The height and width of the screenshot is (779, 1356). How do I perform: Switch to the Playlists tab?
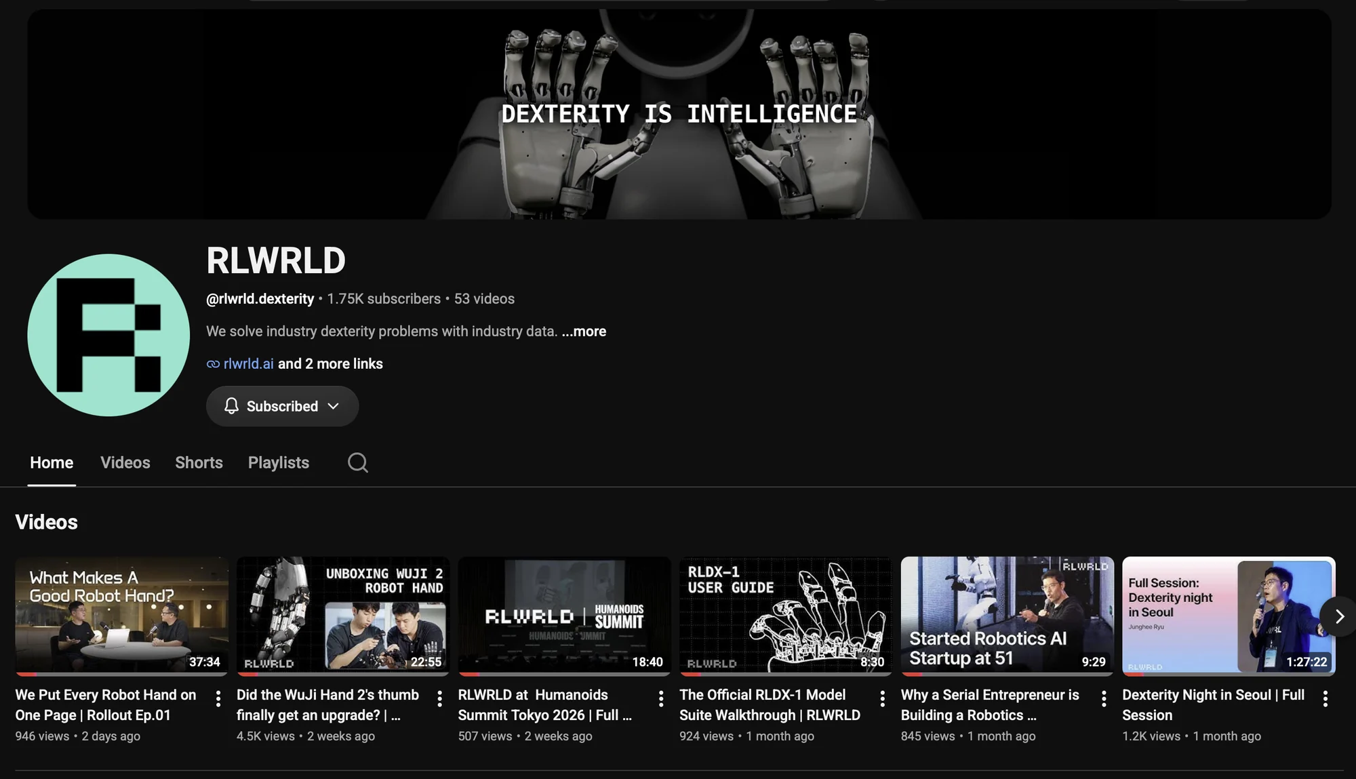tap(279, 462)
